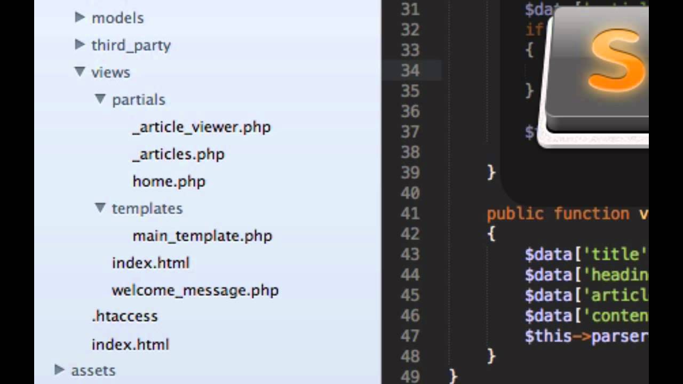Screen dimensions: 683x384
Task: Click the 'public function' code text
Action: [x=558, y=214]
